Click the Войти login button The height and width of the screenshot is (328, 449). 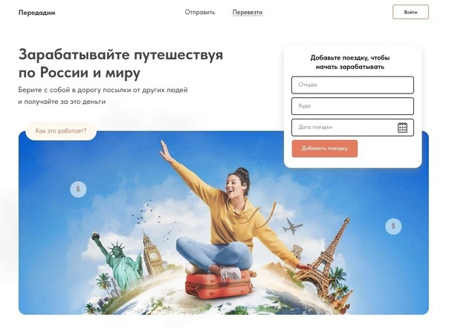click(410, 12)
